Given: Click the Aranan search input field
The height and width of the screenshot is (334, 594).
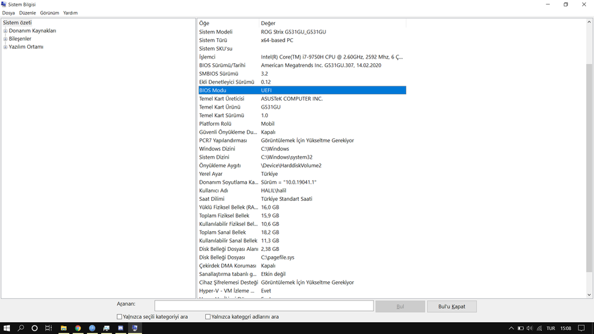Looking at the screenshot, I should click(x=263, y=306).
